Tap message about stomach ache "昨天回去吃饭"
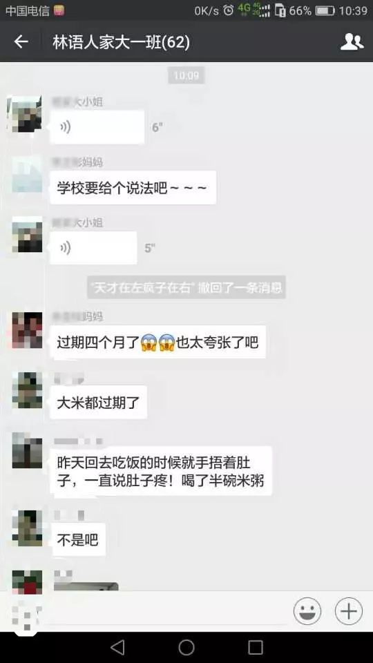 (161, 471)
